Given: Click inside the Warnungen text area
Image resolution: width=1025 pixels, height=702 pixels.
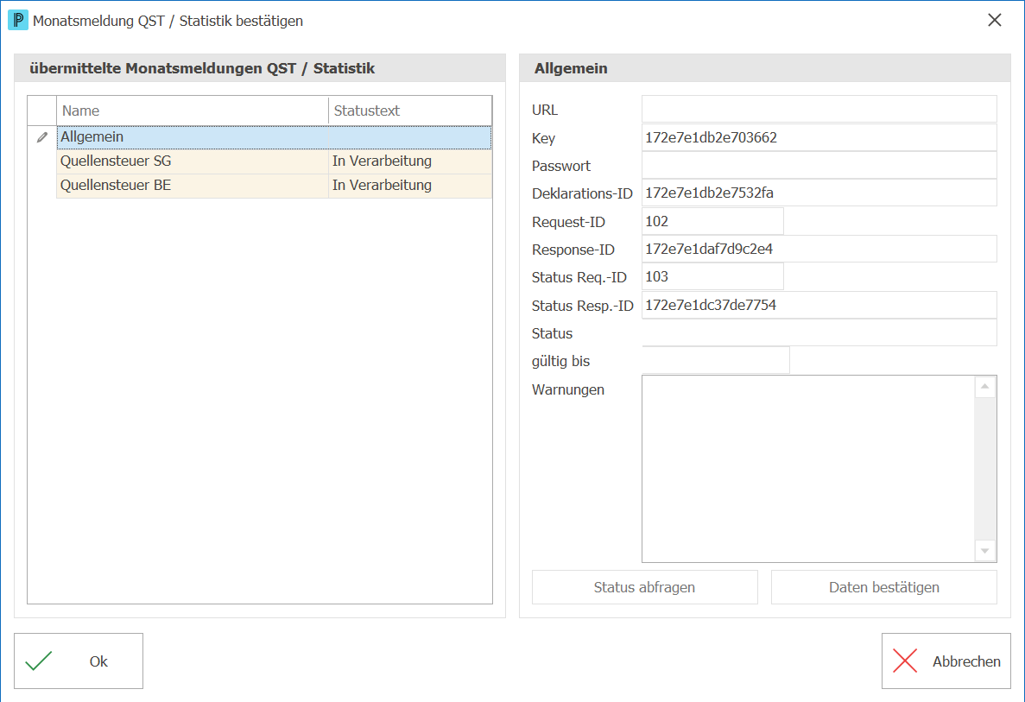Looking at the screenshot, I should click(x=808, y=469).
